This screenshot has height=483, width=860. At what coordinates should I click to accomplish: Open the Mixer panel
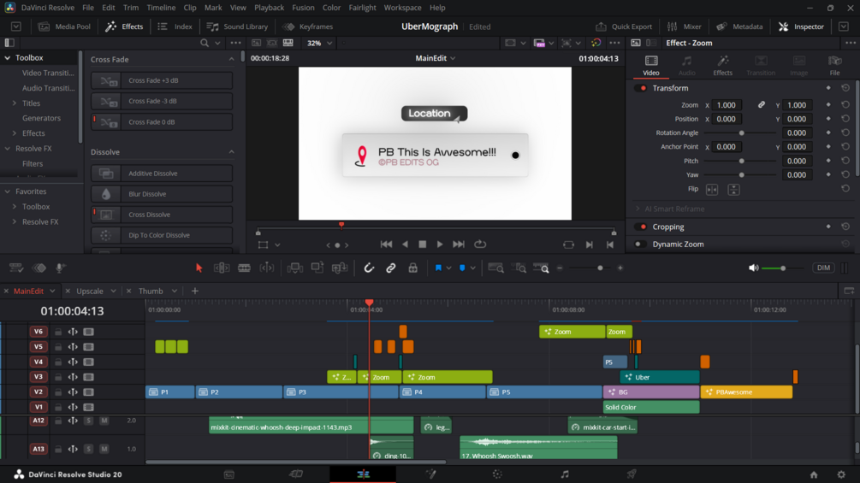(x=684, y=27)
